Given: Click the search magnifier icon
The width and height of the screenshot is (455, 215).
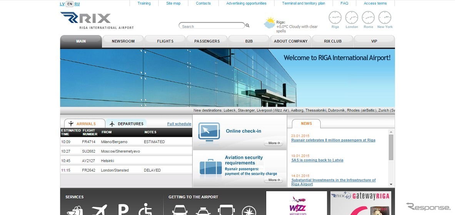Looking at the screenshot, I should [x=248, y=25].
